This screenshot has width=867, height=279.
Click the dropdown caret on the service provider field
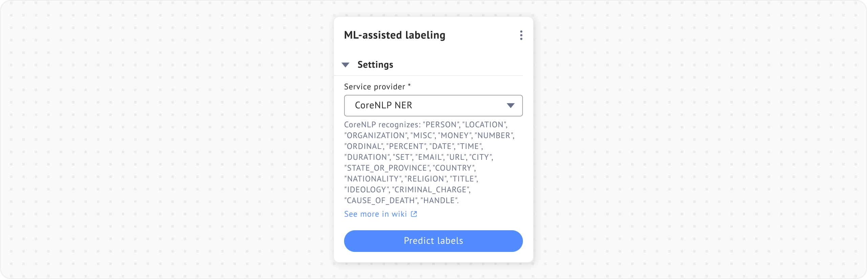click(x=511, y=106)
